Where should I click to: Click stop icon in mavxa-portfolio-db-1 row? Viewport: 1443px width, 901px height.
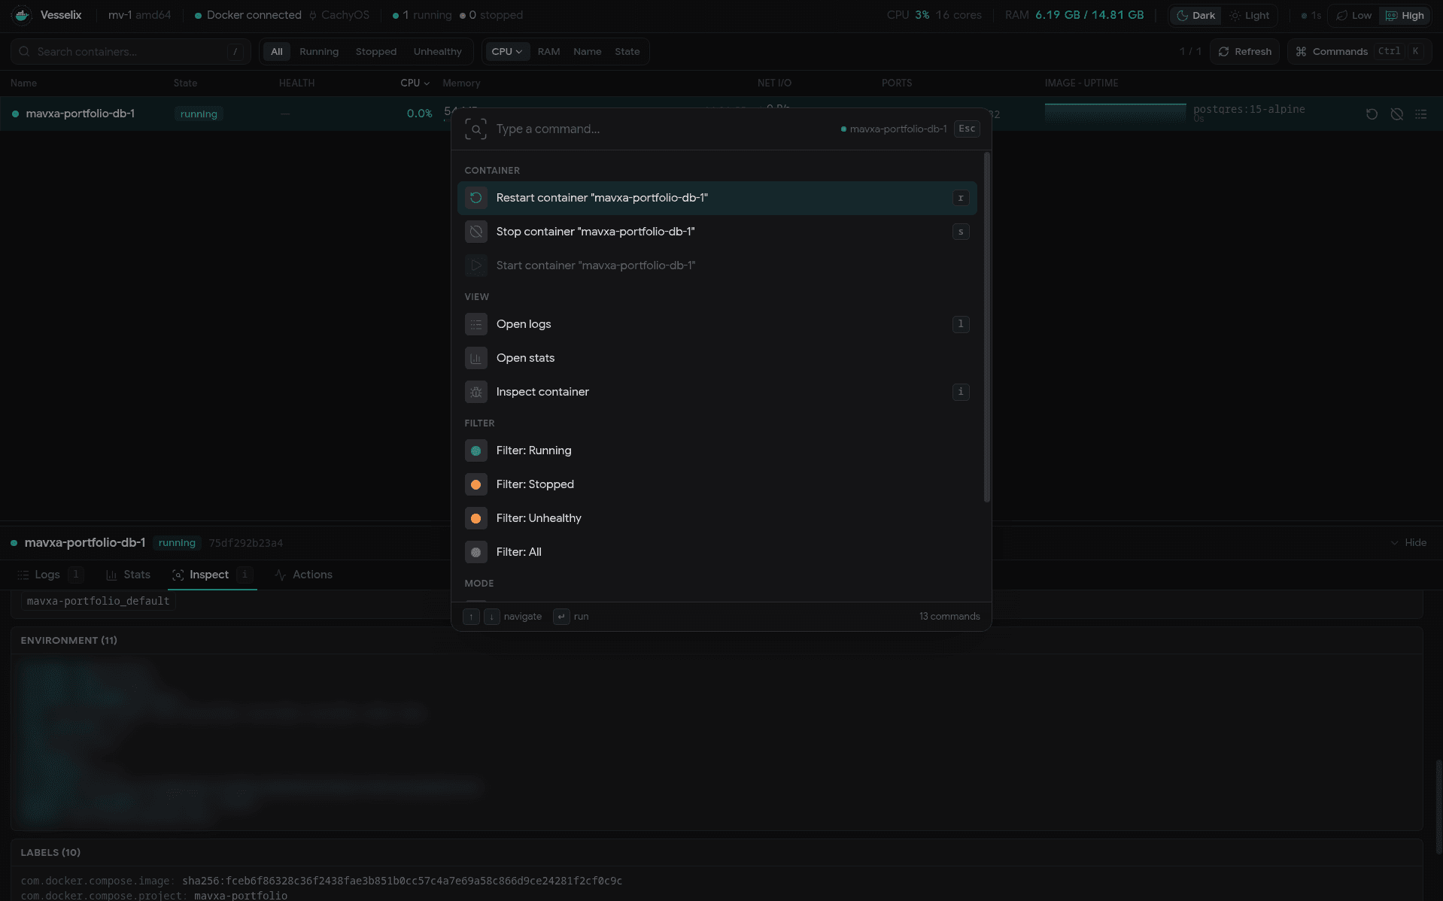pyautogui.click(x=1396, y=114)
